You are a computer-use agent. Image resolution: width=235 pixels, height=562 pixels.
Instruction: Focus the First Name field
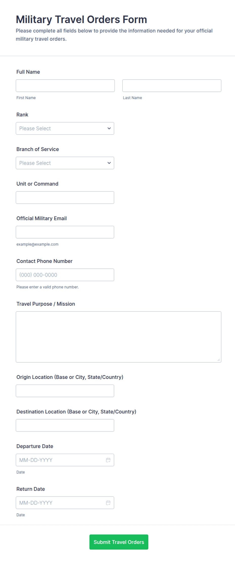pos(65,86)
